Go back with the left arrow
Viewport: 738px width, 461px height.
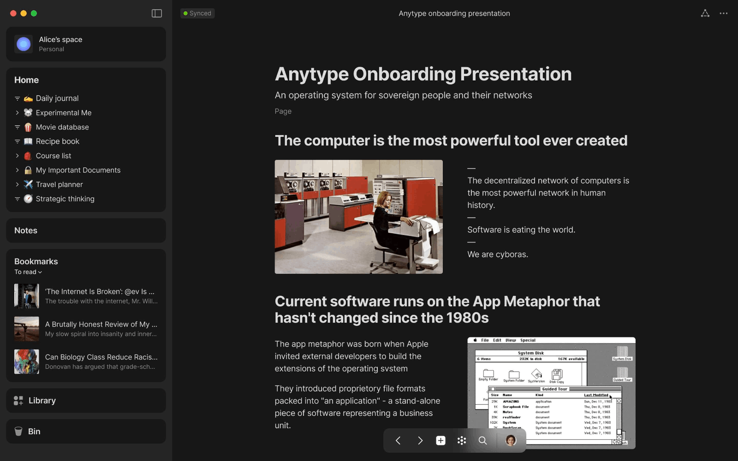coord(398,441)
